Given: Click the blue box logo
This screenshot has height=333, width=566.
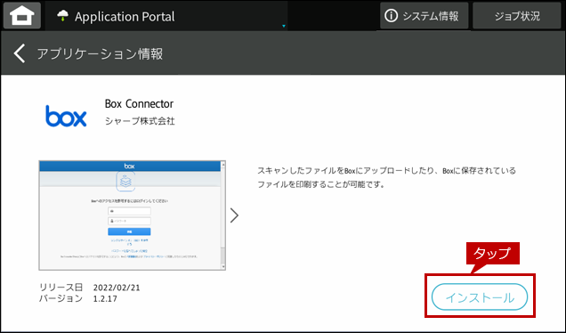Looking at the screenshot, I should [x=66, y=116].
